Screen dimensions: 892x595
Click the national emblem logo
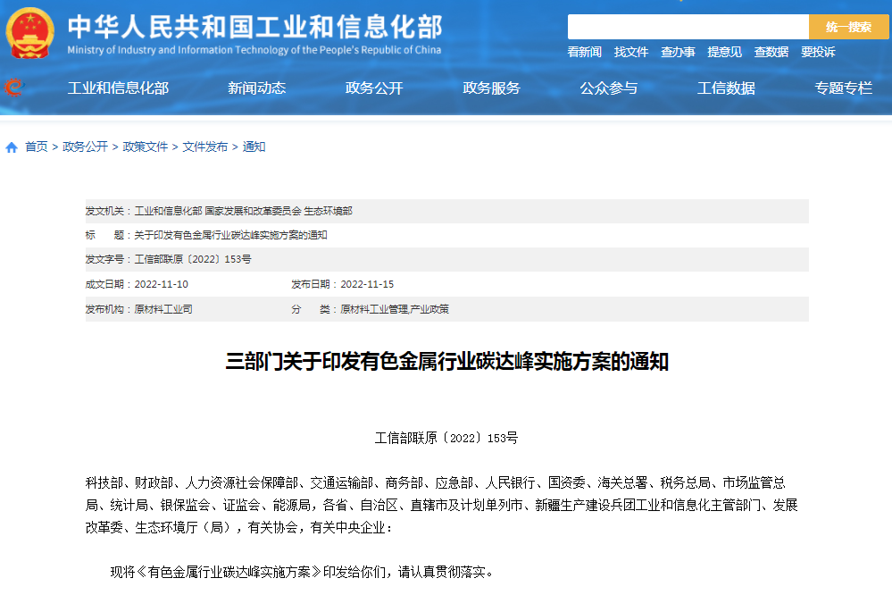tap(30, 29)
